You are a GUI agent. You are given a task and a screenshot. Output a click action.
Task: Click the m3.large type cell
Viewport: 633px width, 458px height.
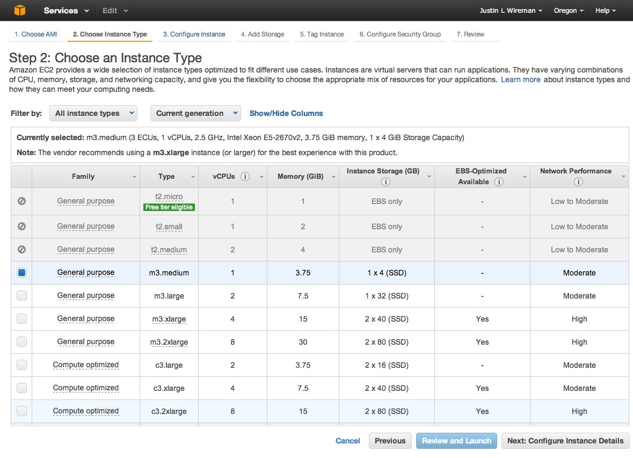169,296
